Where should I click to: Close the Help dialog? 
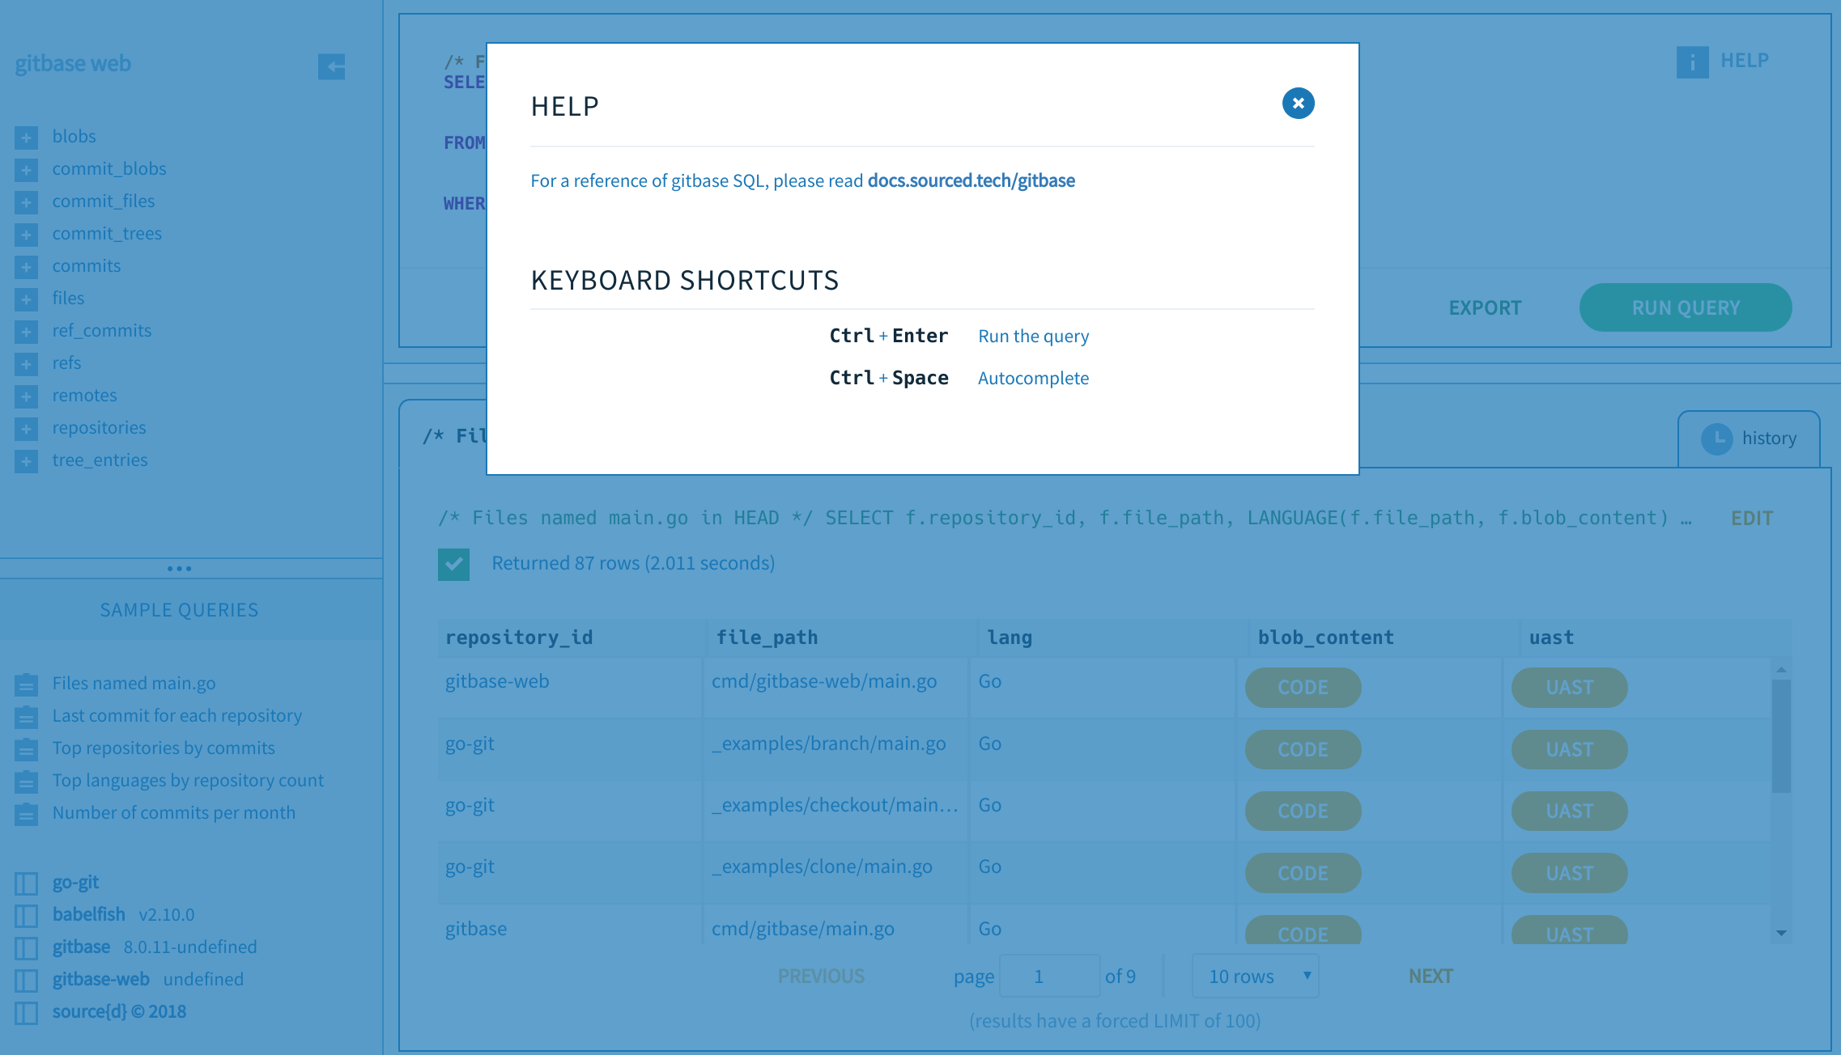pos(1298,104)
